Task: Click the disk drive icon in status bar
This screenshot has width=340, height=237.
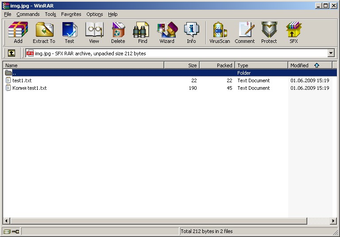Action: click(x=7, y=232)
